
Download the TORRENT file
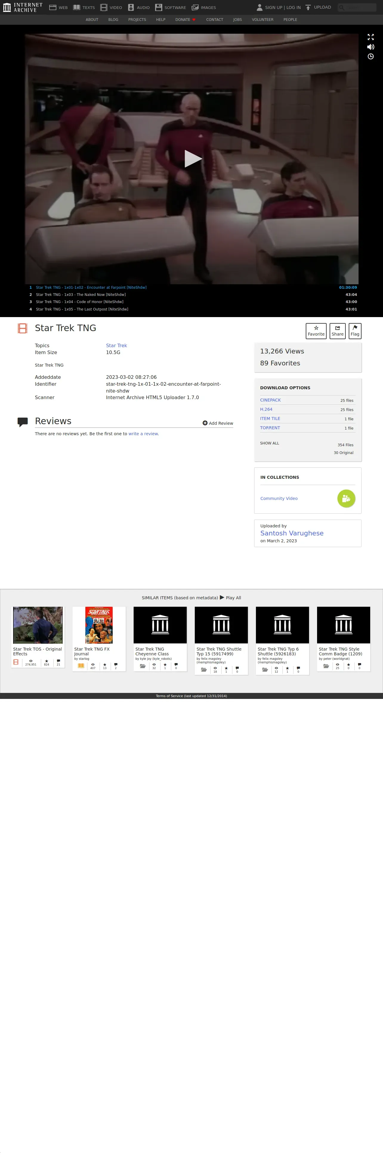click(x=270, y=428)
